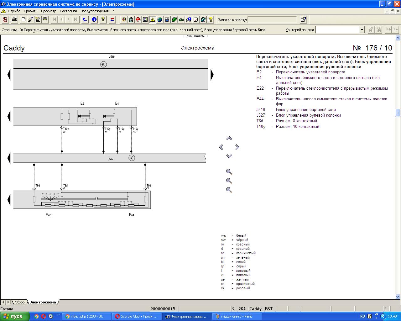Click the blank new document toolbar icon
This screenshot has width=401, height=321.
coord(23,19)
